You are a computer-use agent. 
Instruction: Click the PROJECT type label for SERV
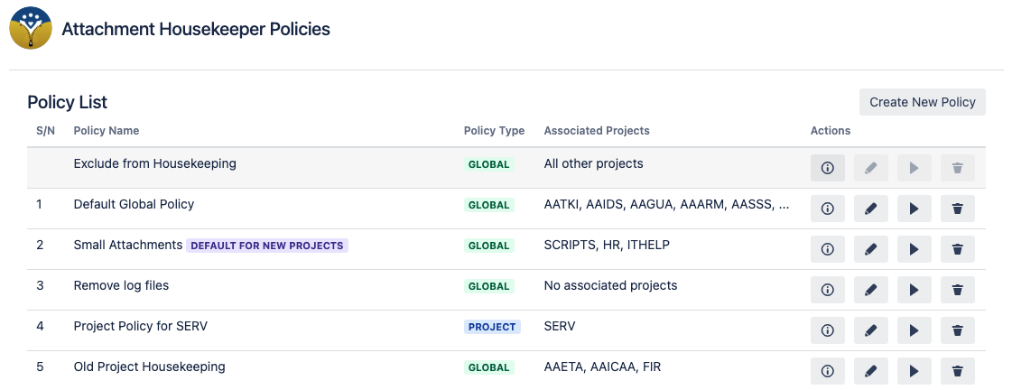click(492, 327)
